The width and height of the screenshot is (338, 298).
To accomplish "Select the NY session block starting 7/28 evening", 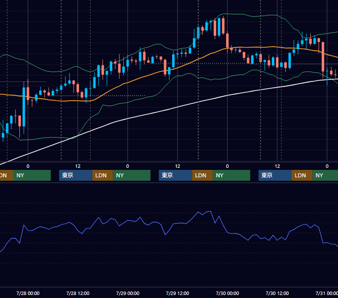I will click(132, 175).
